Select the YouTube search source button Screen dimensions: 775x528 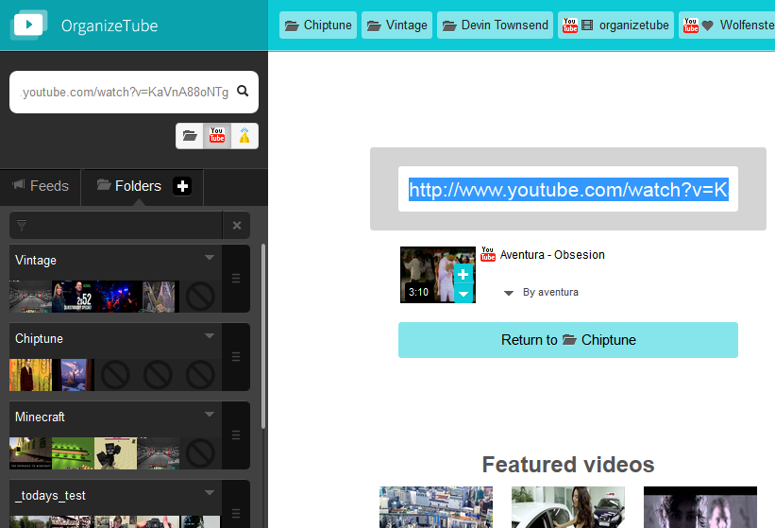click(x=217, y=135)
